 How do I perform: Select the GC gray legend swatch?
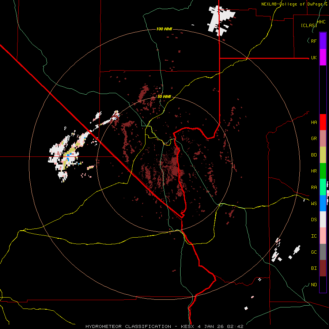click(323, 252)
